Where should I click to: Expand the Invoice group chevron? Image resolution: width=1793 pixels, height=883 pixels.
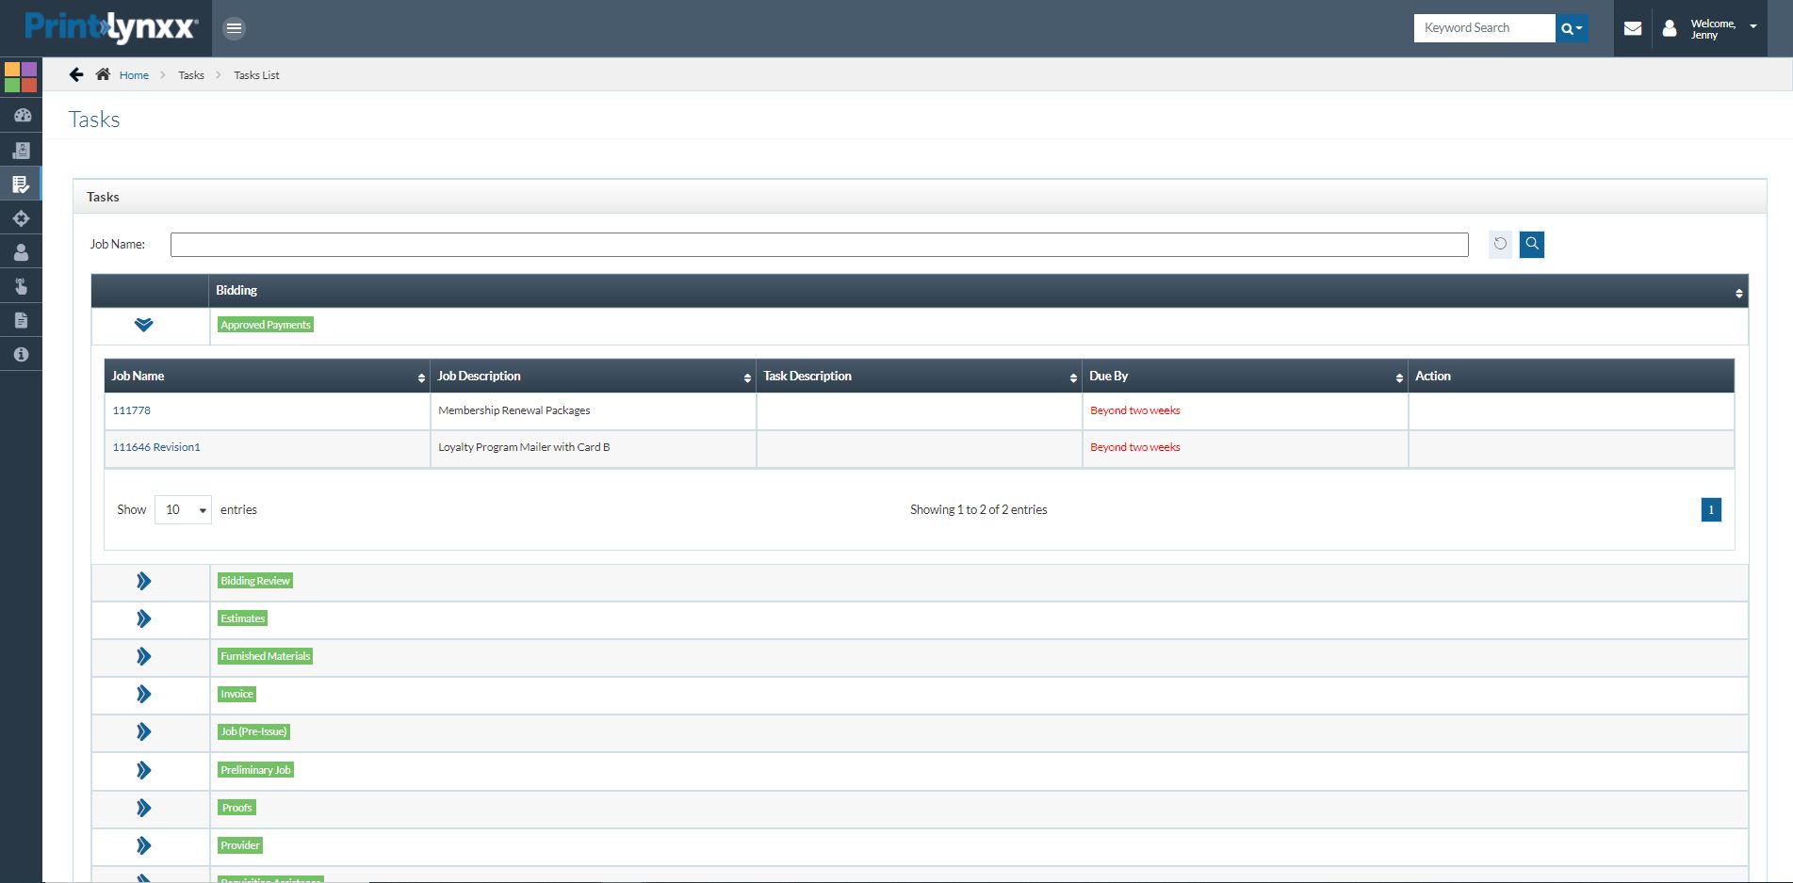click(x=143, y=694)
